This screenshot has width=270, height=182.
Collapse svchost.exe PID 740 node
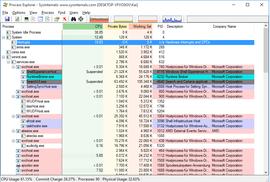click(13, 67)
